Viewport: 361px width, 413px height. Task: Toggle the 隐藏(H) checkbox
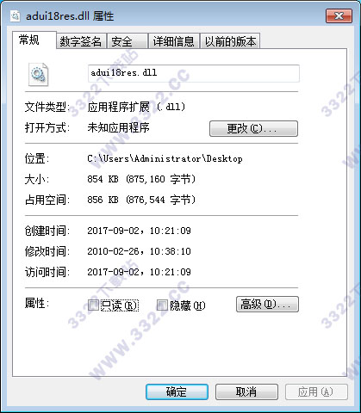pos(162,305)
